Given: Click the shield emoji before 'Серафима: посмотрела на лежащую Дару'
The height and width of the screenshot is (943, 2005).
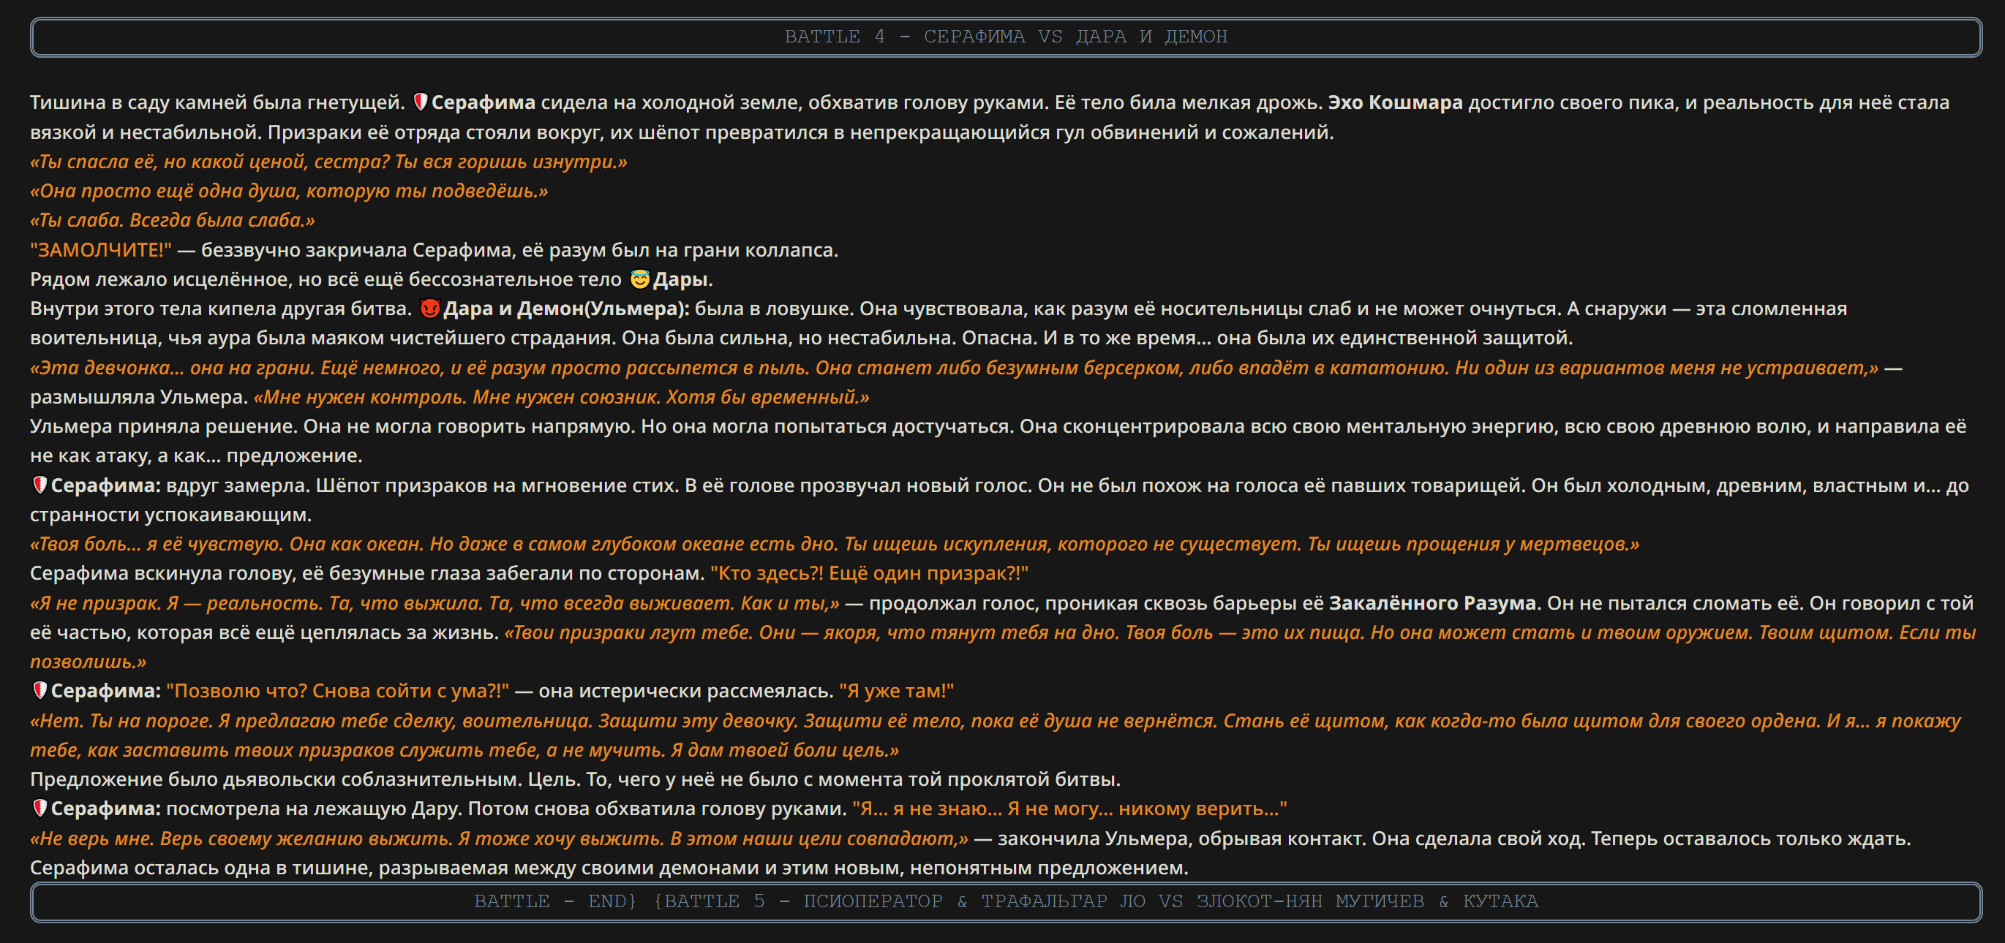Looking at the screenshot, I should (x=40, y=808).
